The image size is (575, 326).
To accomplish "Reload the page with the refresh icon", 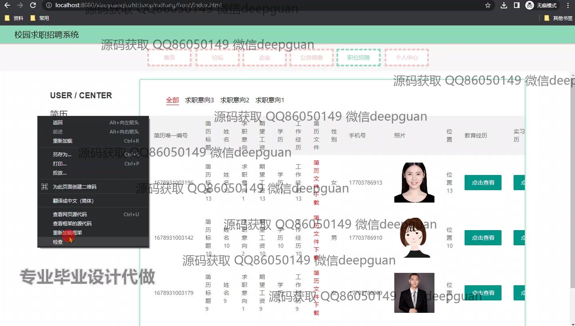I will coord(33,5).
